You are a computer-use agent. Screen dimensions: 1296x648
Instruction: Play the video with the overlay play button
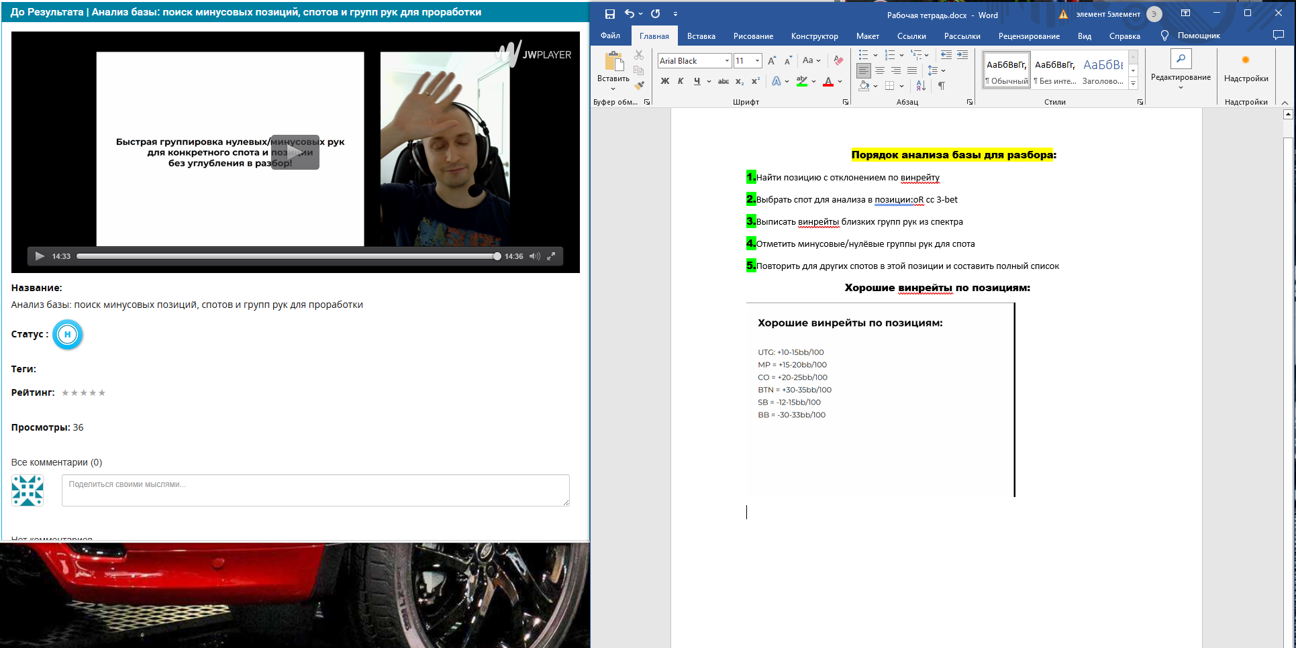pyautogui.click(x=295, y=152)
